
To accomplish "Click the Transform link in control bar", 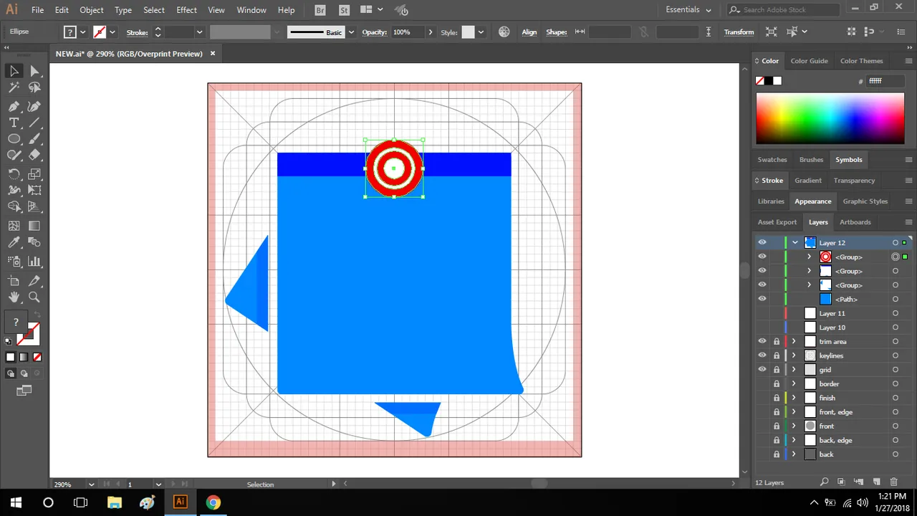I will pos(739,32).
